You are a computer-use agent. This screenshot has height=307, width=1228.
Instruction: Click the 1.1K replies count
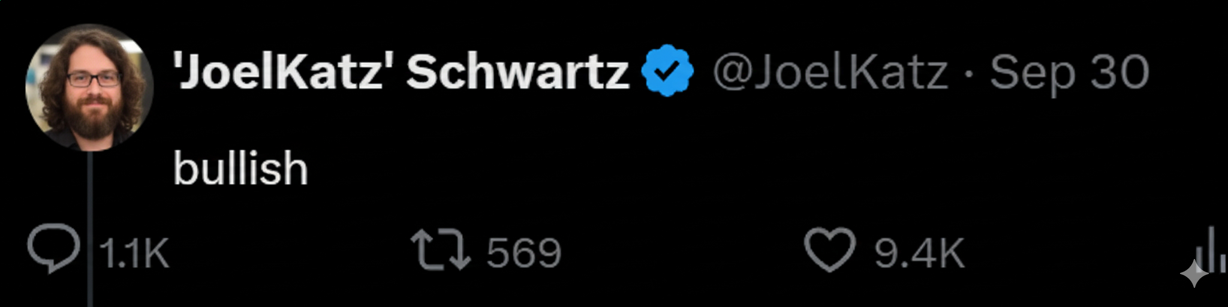(x=134, y=253)
